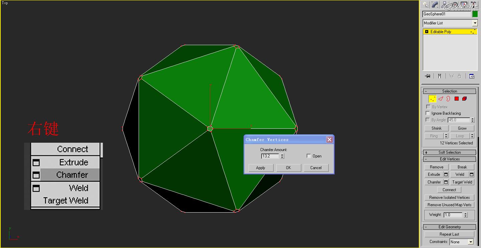Screen dimensions: 481x248
Task: Click the Chamfer Amount value field
Action: pyautogui.click(x=270, y=156)
